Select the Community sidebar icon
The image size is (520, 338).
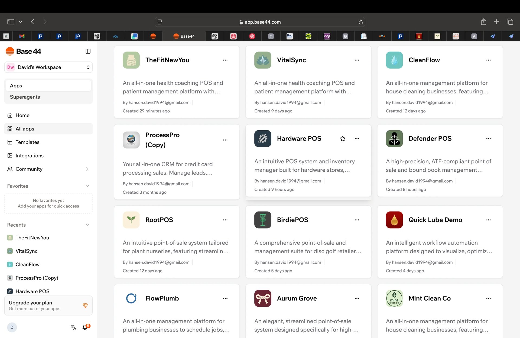(x=10, y=169)
